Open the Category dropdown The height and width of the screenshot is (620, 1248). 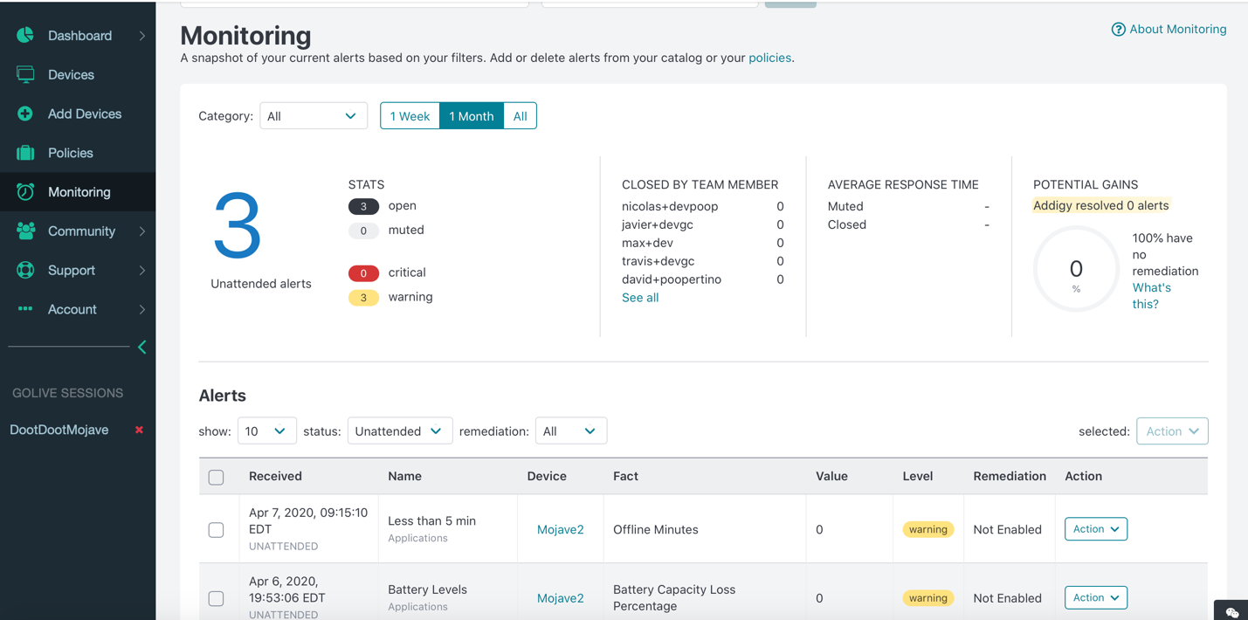click(x=313, y=116)
